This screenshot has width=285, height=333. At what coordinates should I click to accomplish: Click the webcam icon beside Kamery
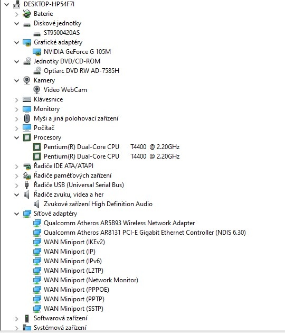click(26, 80)
